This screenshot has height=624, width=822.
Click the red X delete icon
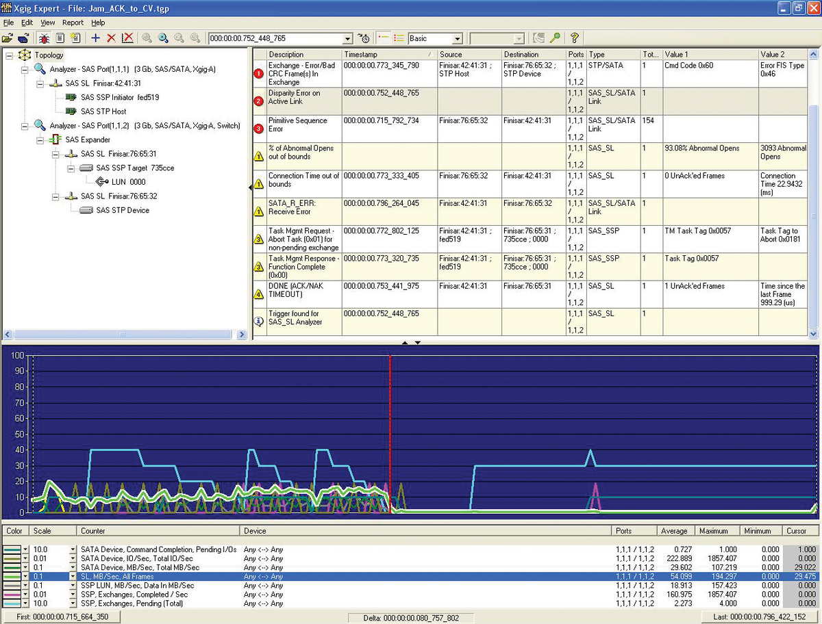pos(110,38)
